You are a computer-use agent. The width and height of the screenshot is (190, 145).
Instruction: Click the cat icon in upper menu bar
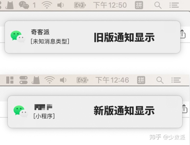click(x=9, y=5)
